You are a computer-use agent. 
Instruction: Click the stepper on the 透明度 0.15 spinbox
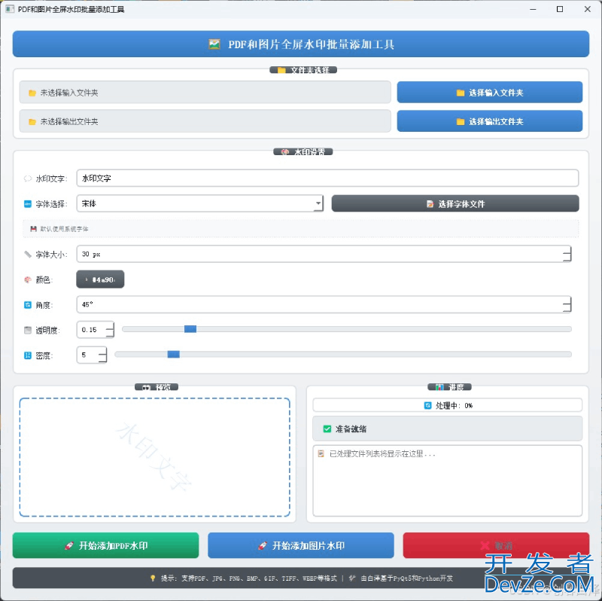pos(110,329)
